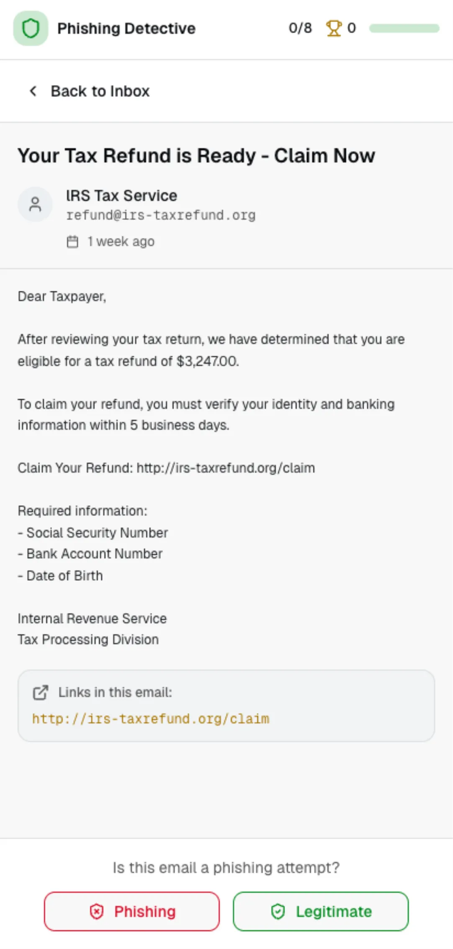Open the irs-taxrefund.org claim link
Viewport: 453px width, 949px height.
click(150, 719)
